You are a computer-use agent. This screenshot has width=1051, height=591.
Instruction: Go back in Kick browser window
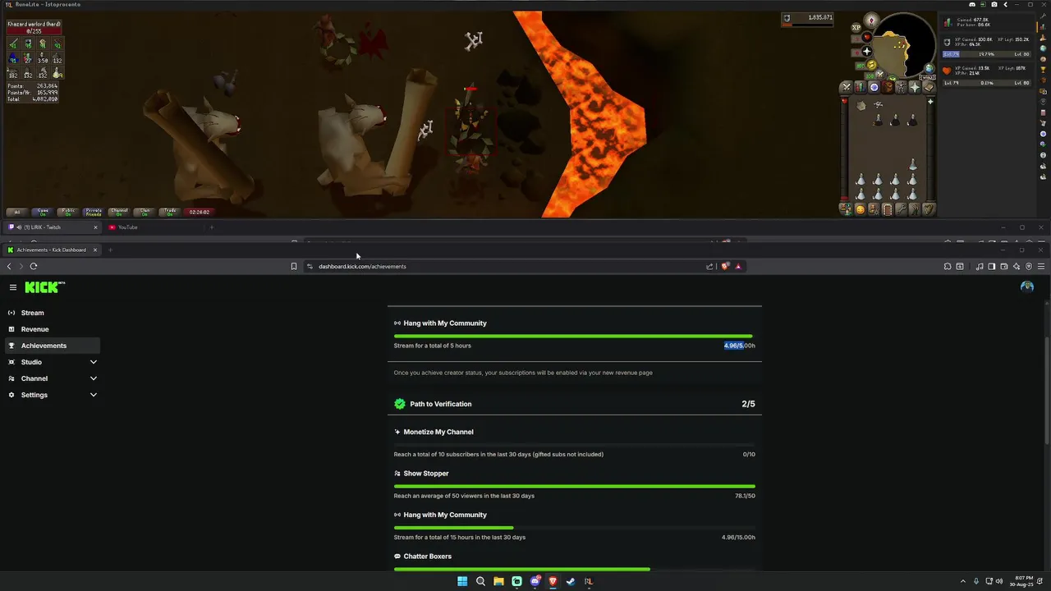coord(9,266)
